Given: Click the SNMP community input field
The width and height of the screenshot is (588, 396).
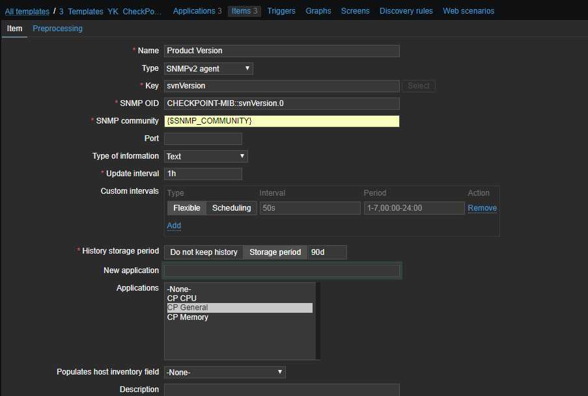Looking at the screenshot, I should click(281, 121).
